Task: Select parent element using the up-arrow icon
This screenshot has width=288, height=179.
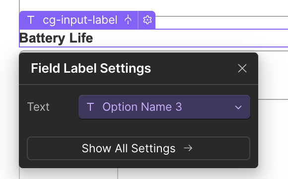Action: click(x=128, y=20)
